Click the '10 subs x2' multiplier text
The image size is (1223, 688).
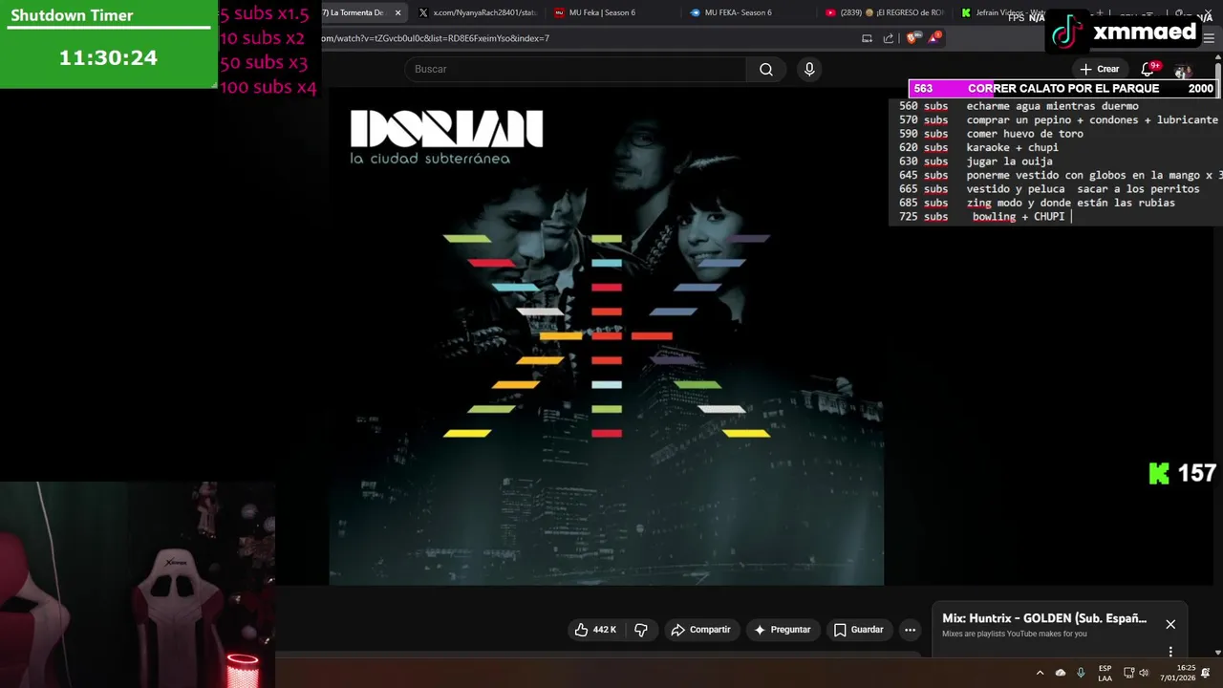point(262,38)
